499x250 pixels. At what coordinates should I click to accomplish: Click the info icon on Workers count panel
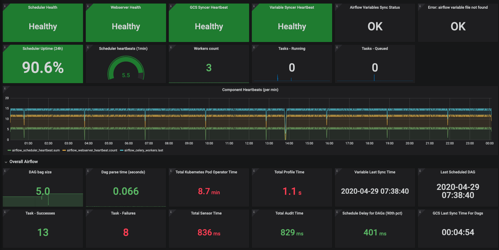coord(171,47)
